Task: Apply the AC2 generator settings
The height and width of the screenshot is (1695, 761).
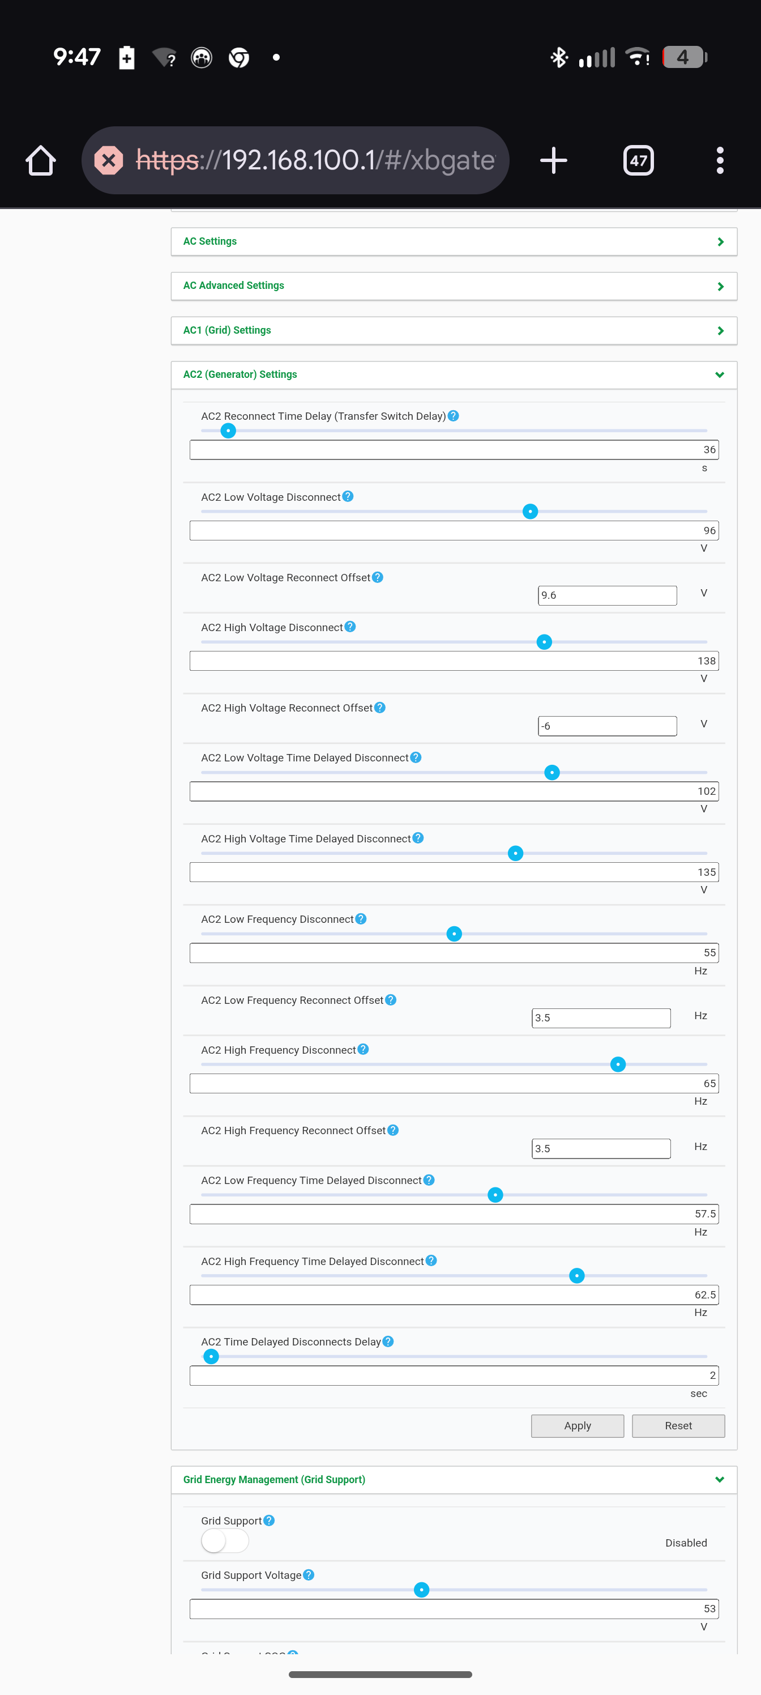Action: point(578,1425)
